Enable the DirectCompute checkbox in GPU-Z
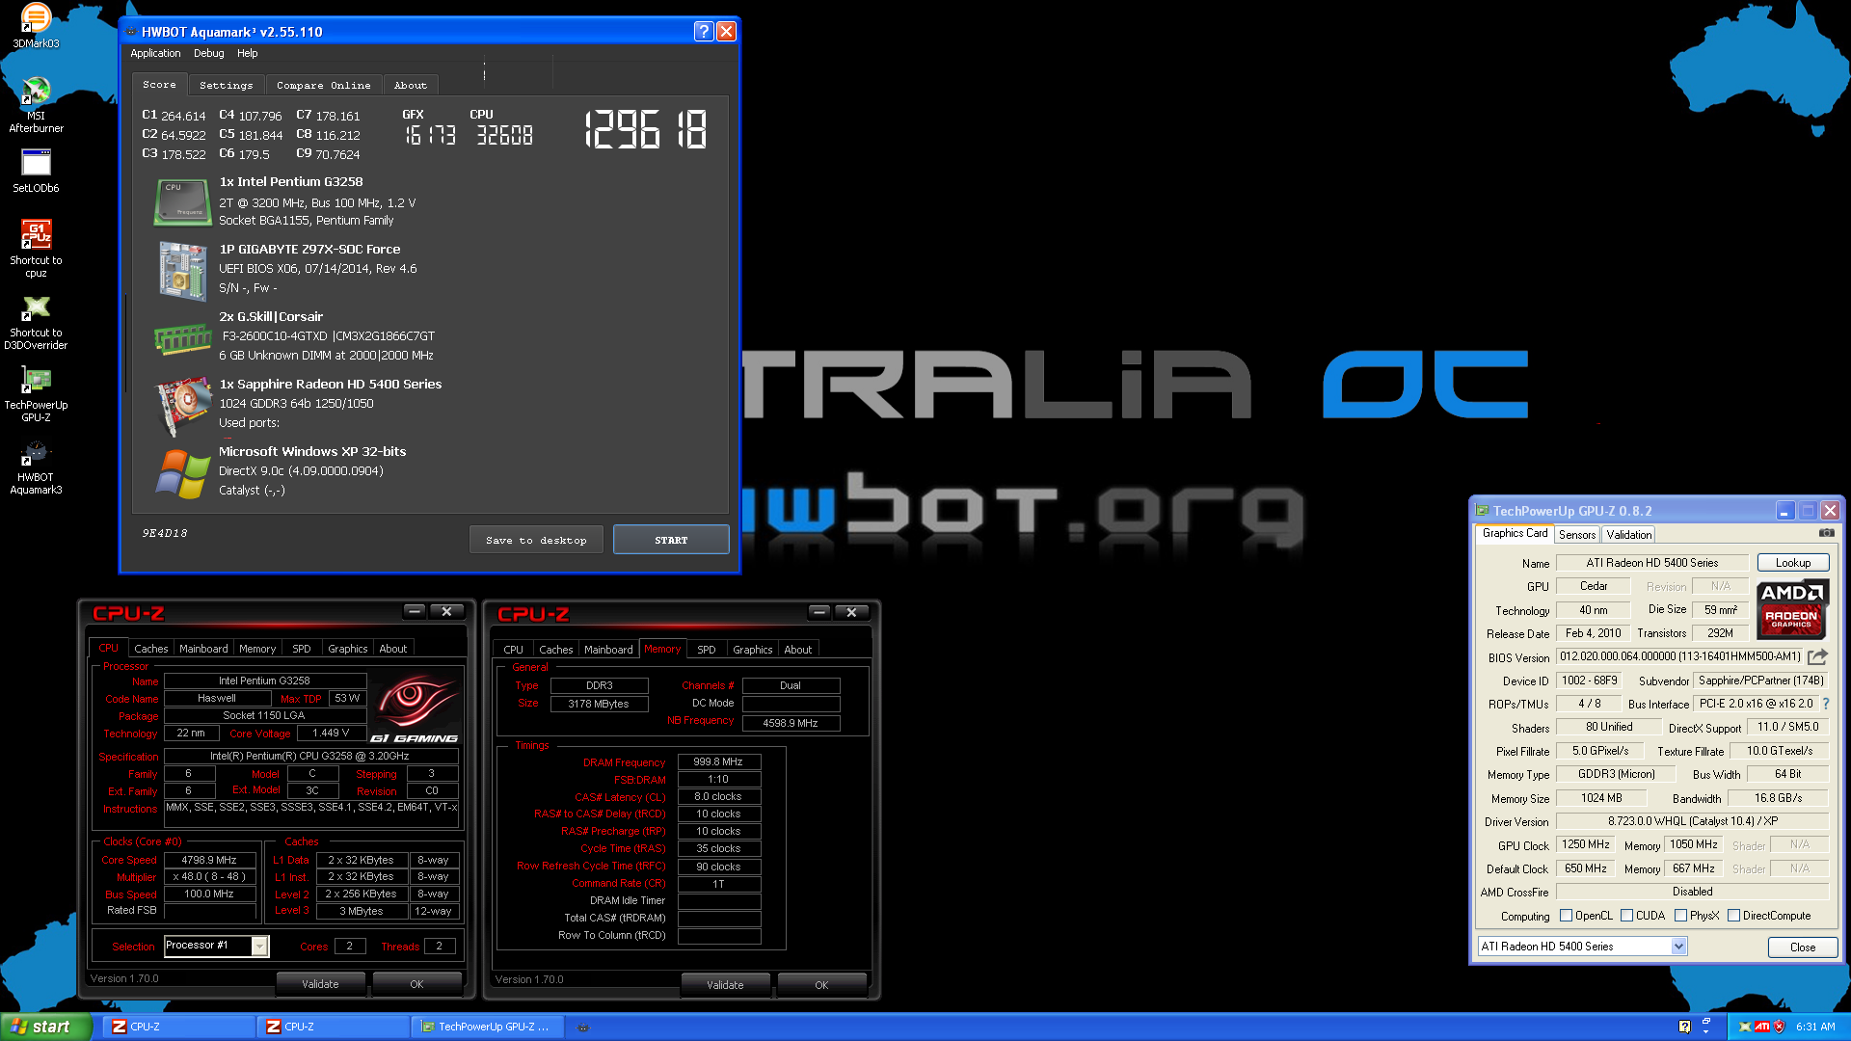Viewport: 1851px width, 1041px height. 1733,916
